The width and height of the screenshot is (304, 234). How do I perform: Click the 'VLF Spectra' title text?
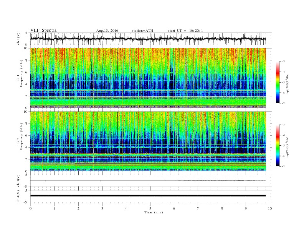[43, 30]
